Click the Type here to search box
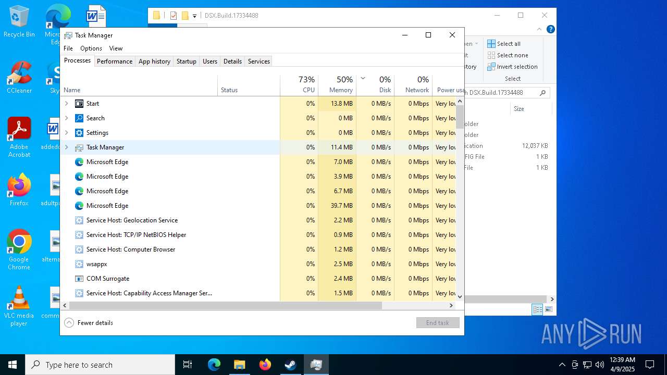Screen dimensions: 667x375 tap(100, 365)
